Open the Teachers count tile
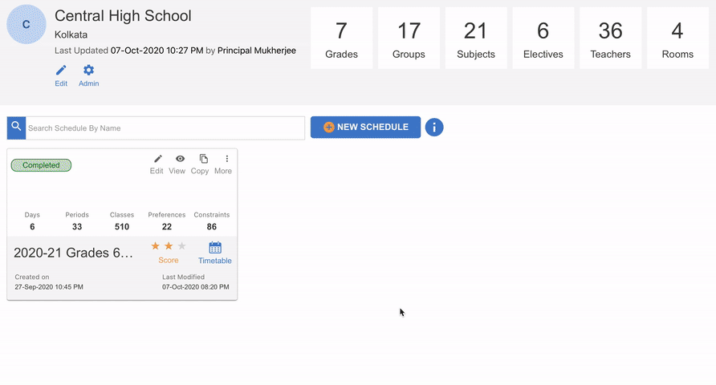 tap(611, 38)
